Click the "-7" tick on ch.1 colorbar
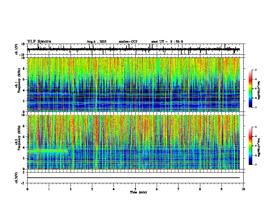This screenshot has height=212, width=274. click(255, 108)
